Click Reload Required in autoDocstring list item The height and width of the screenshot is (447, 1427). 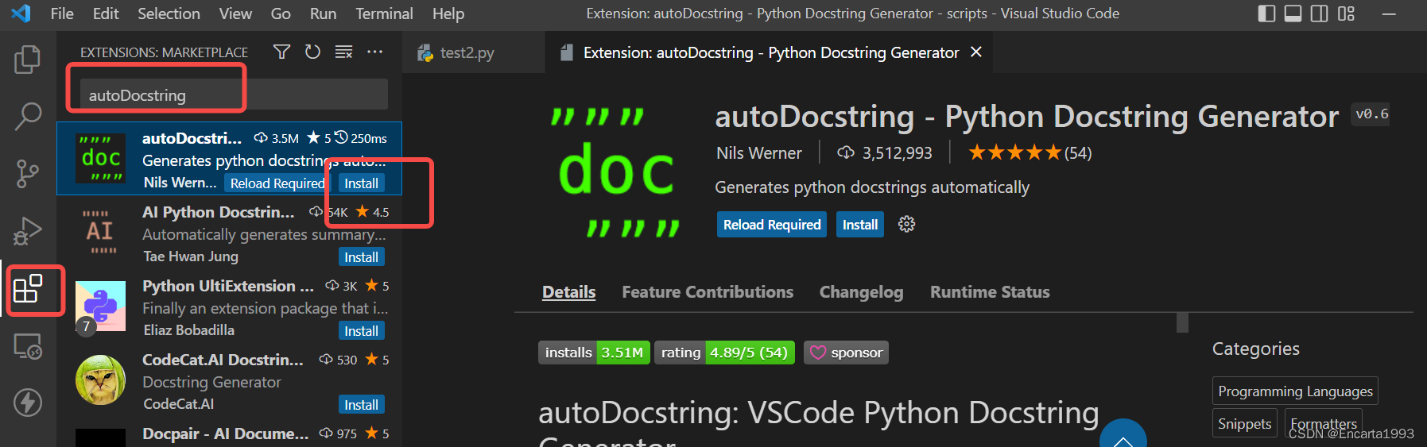click(277, 183)
